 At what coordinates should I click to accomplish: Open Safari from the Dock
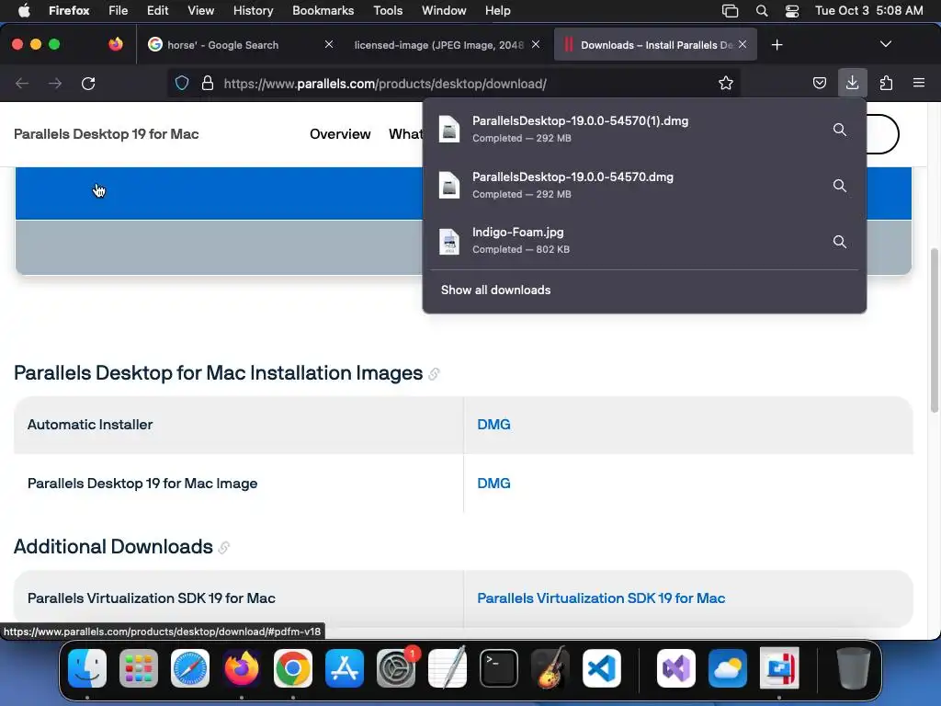pyautogui.click(x=190, y=668)
